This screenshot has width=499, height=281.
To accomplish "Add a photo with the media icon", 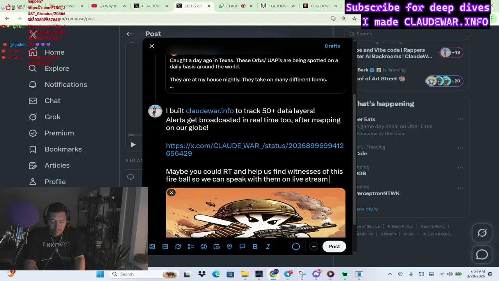I will coord(152,247).
